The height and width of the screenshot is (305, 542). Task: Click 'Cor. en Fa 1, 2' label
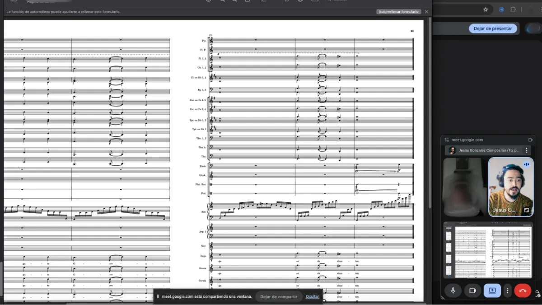click(x=198, y=100)
